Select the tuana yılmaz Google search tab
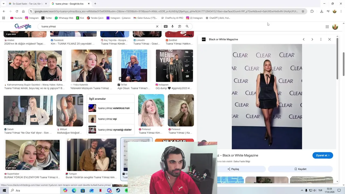The height and width of the screenshot is (194, 345). point(71,4)
